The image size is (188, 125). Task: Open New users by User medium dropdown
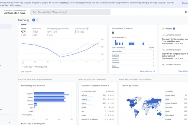(x=33, y=86)
